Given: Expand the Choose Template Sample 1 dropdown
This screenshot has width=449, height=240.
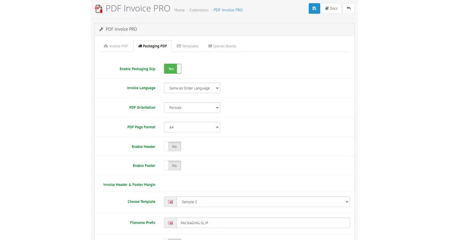Looking at the screenshot, I should (x=263, y=202).
